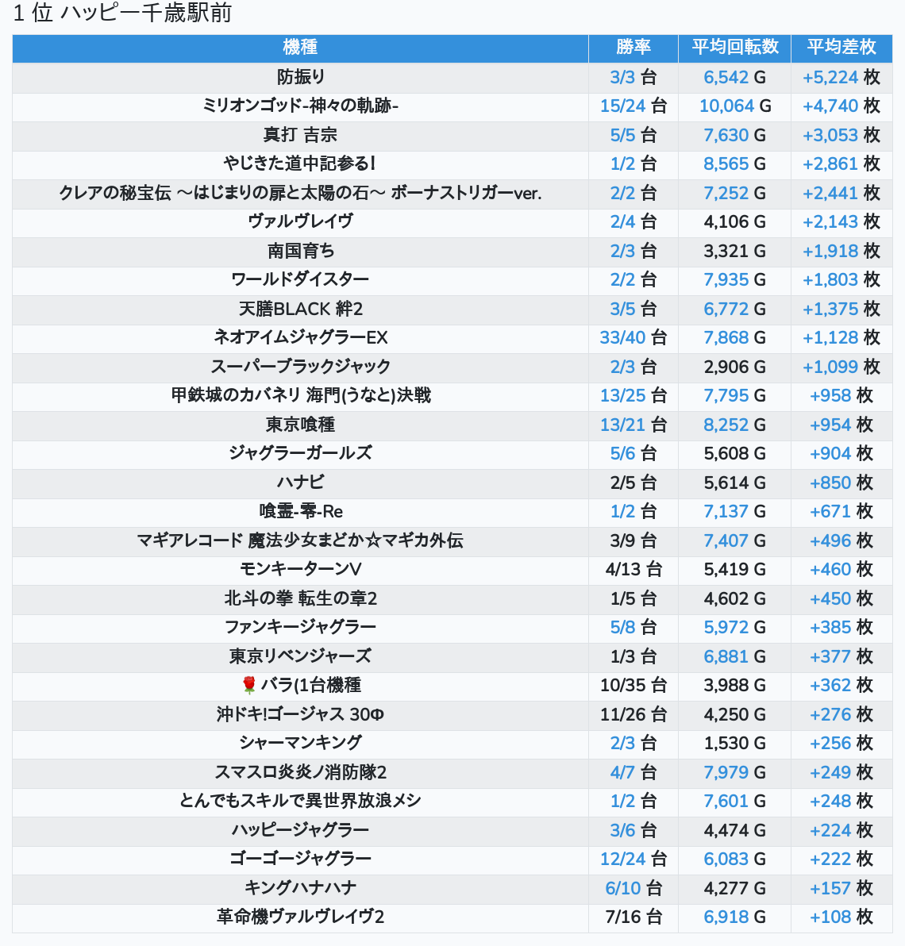The height and width of the screenshot is (946, 905).
Task: Click the +157 枚 average difference value
Action: (x=841, y=887)
